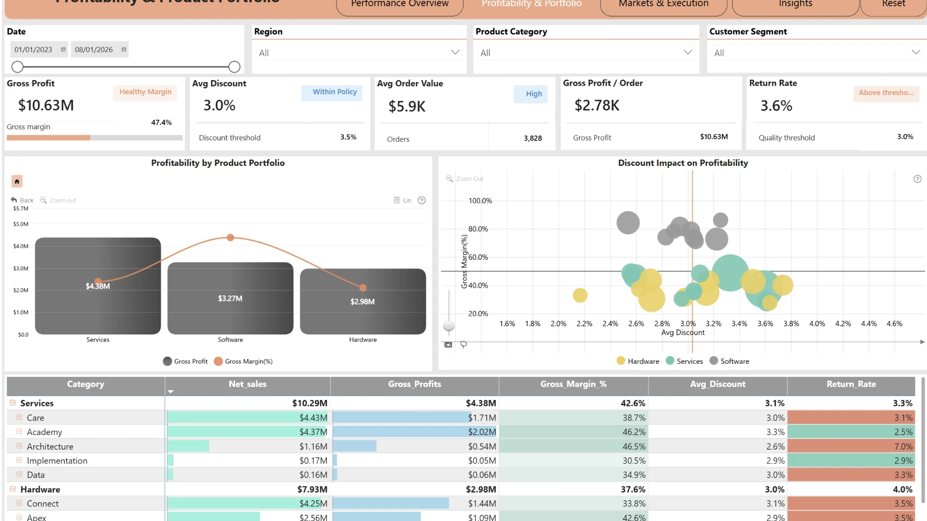Click the $10.63M Gross Profit value
Screen dimensions: 927x521
[46, 105]
